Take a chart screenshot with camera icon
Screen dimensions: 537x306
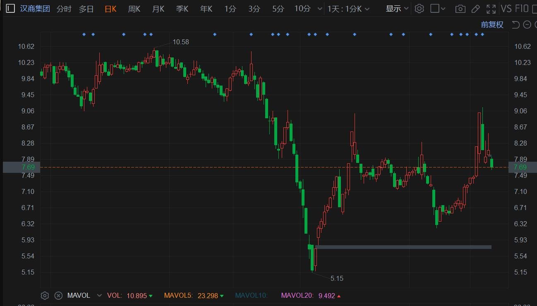pyautogui.click(x=460, y=9)
